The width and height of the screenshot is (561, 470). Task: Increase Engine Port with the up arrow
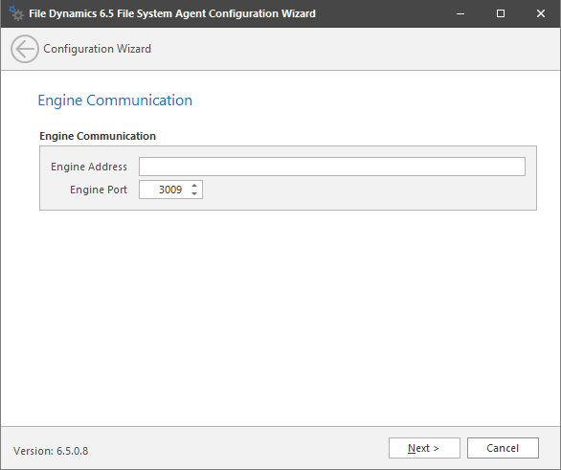pyautogui.click(x=194, y=186)
